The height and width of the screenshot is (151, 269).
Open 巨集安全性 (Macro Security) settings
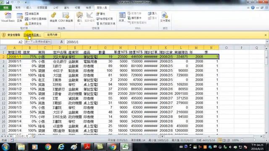click(x=34, y=23)
